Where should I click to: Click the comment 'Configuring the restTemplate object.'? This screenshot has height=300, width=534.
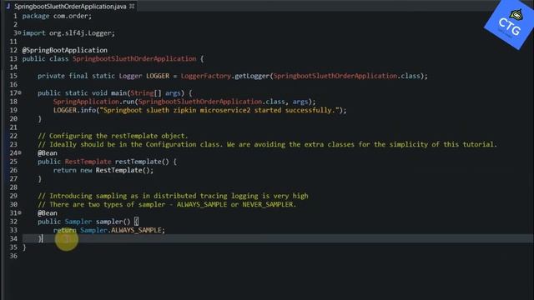tap(113, 136)
